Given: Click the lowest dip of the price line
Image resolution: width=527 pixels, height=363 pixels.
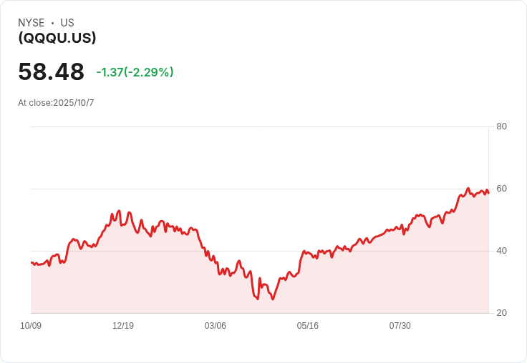Looking at the screenshot, I should pos(273,299).
